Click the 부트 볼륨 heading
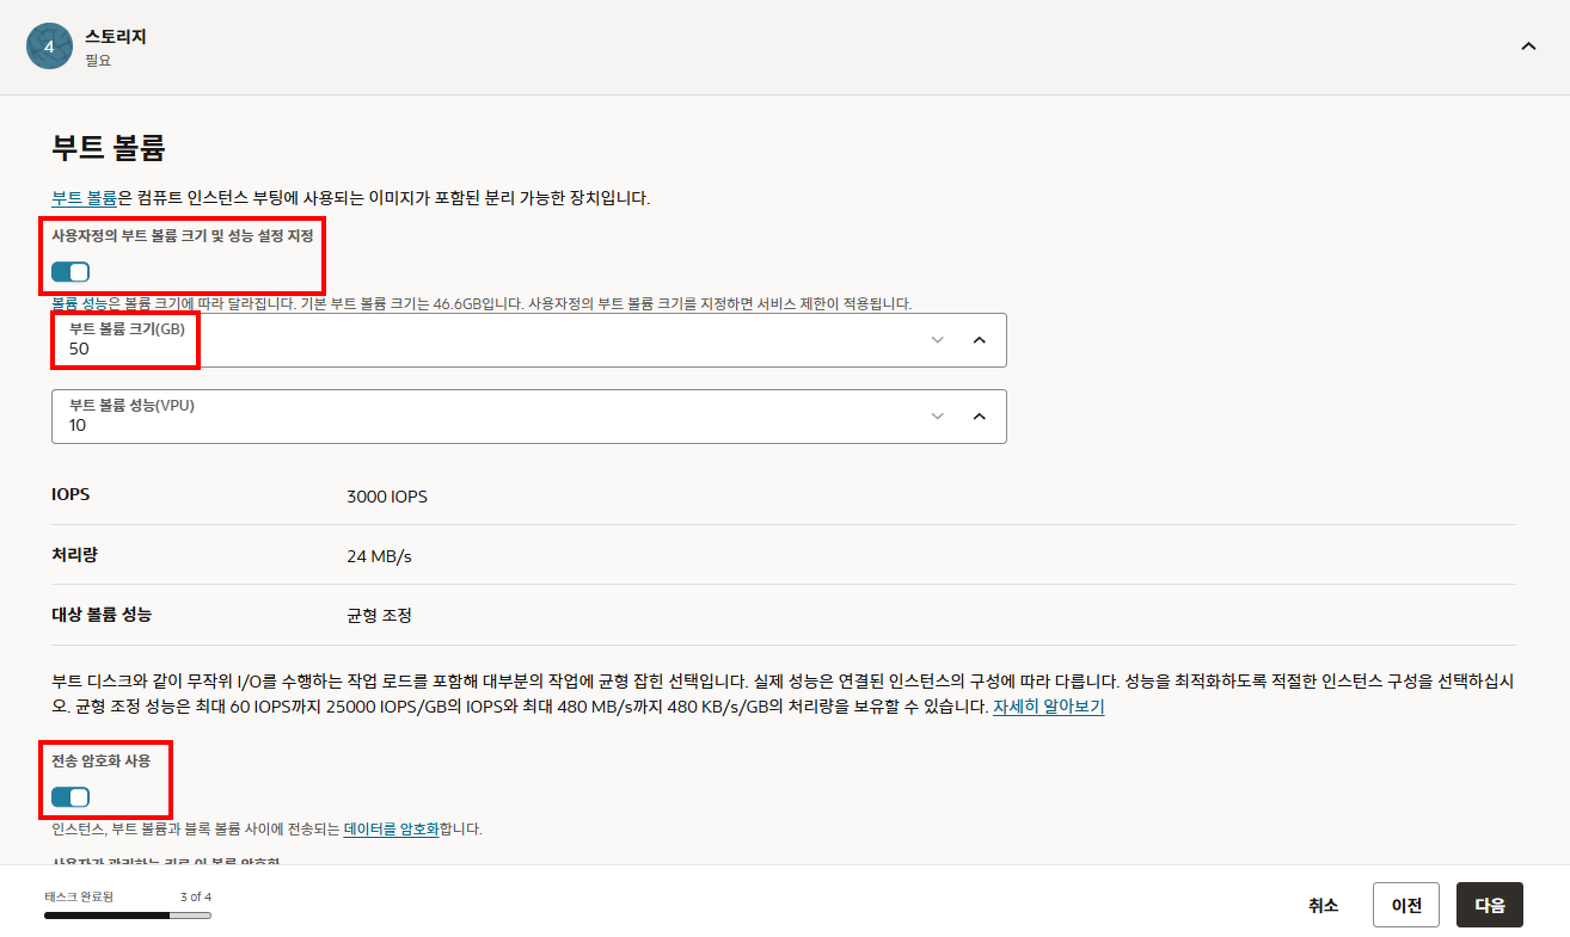Screen dimensions: 1570x937 (108, 148)
